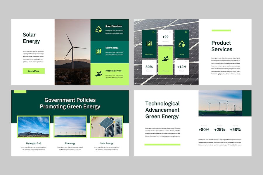Click the 80% Business card
The height and width of the screenshot is (175, 263).
[x=149, y=67]
